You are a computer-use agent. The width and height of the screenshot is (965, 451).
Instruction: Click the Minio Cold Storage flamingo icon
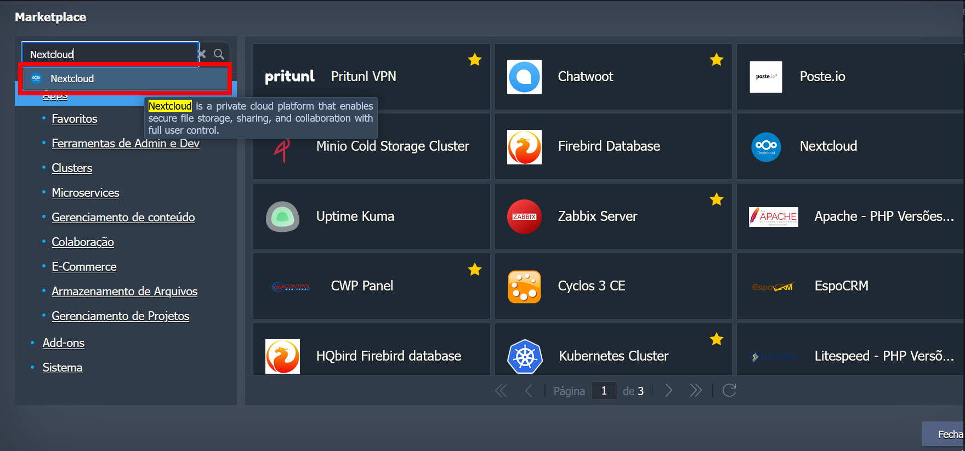pyautogui.click(x=282, y=150)
